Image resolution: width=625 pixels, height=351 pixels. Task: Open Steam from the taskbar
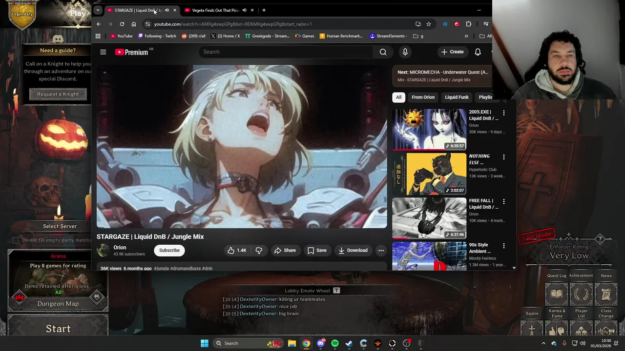click(x=349, y=343)
